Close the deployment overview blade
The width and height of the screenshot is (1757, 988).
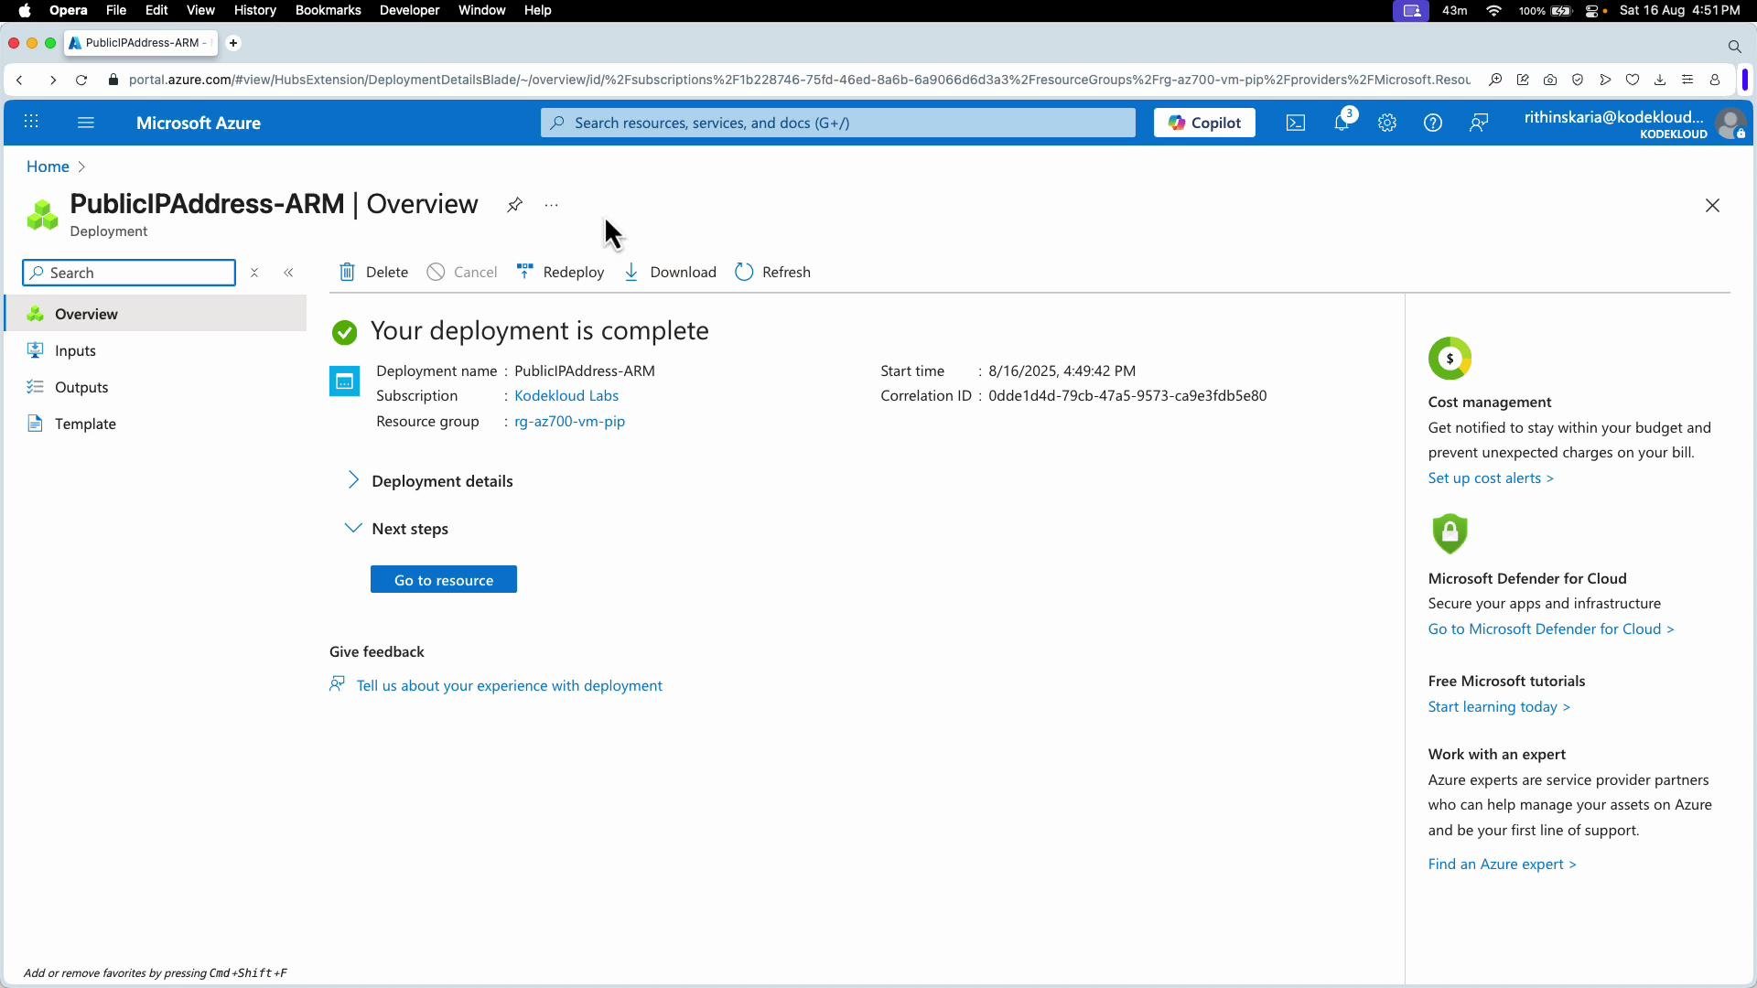click(x=1712, y=206)
